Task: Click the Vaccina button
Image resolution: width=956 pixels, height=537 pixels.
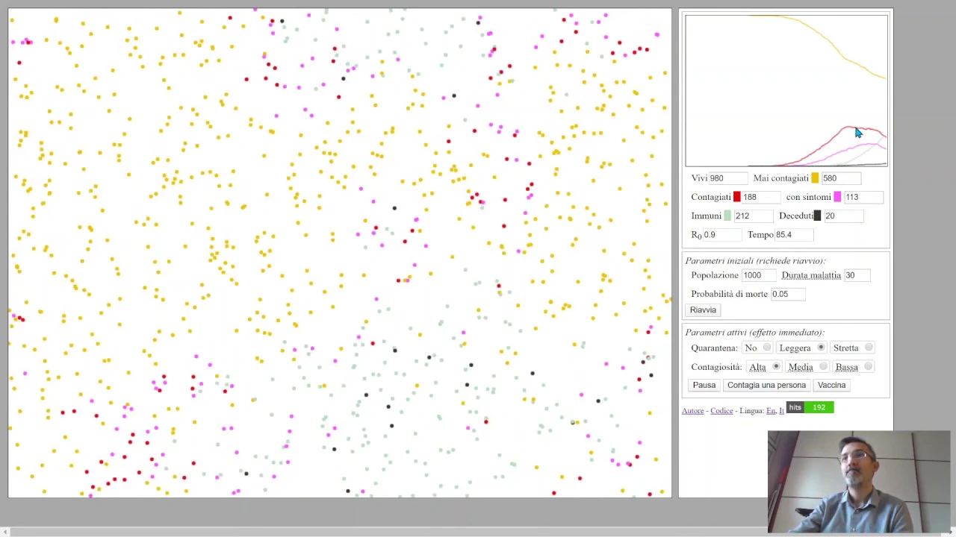Action: pyautogui.click(x=831, y=385)
